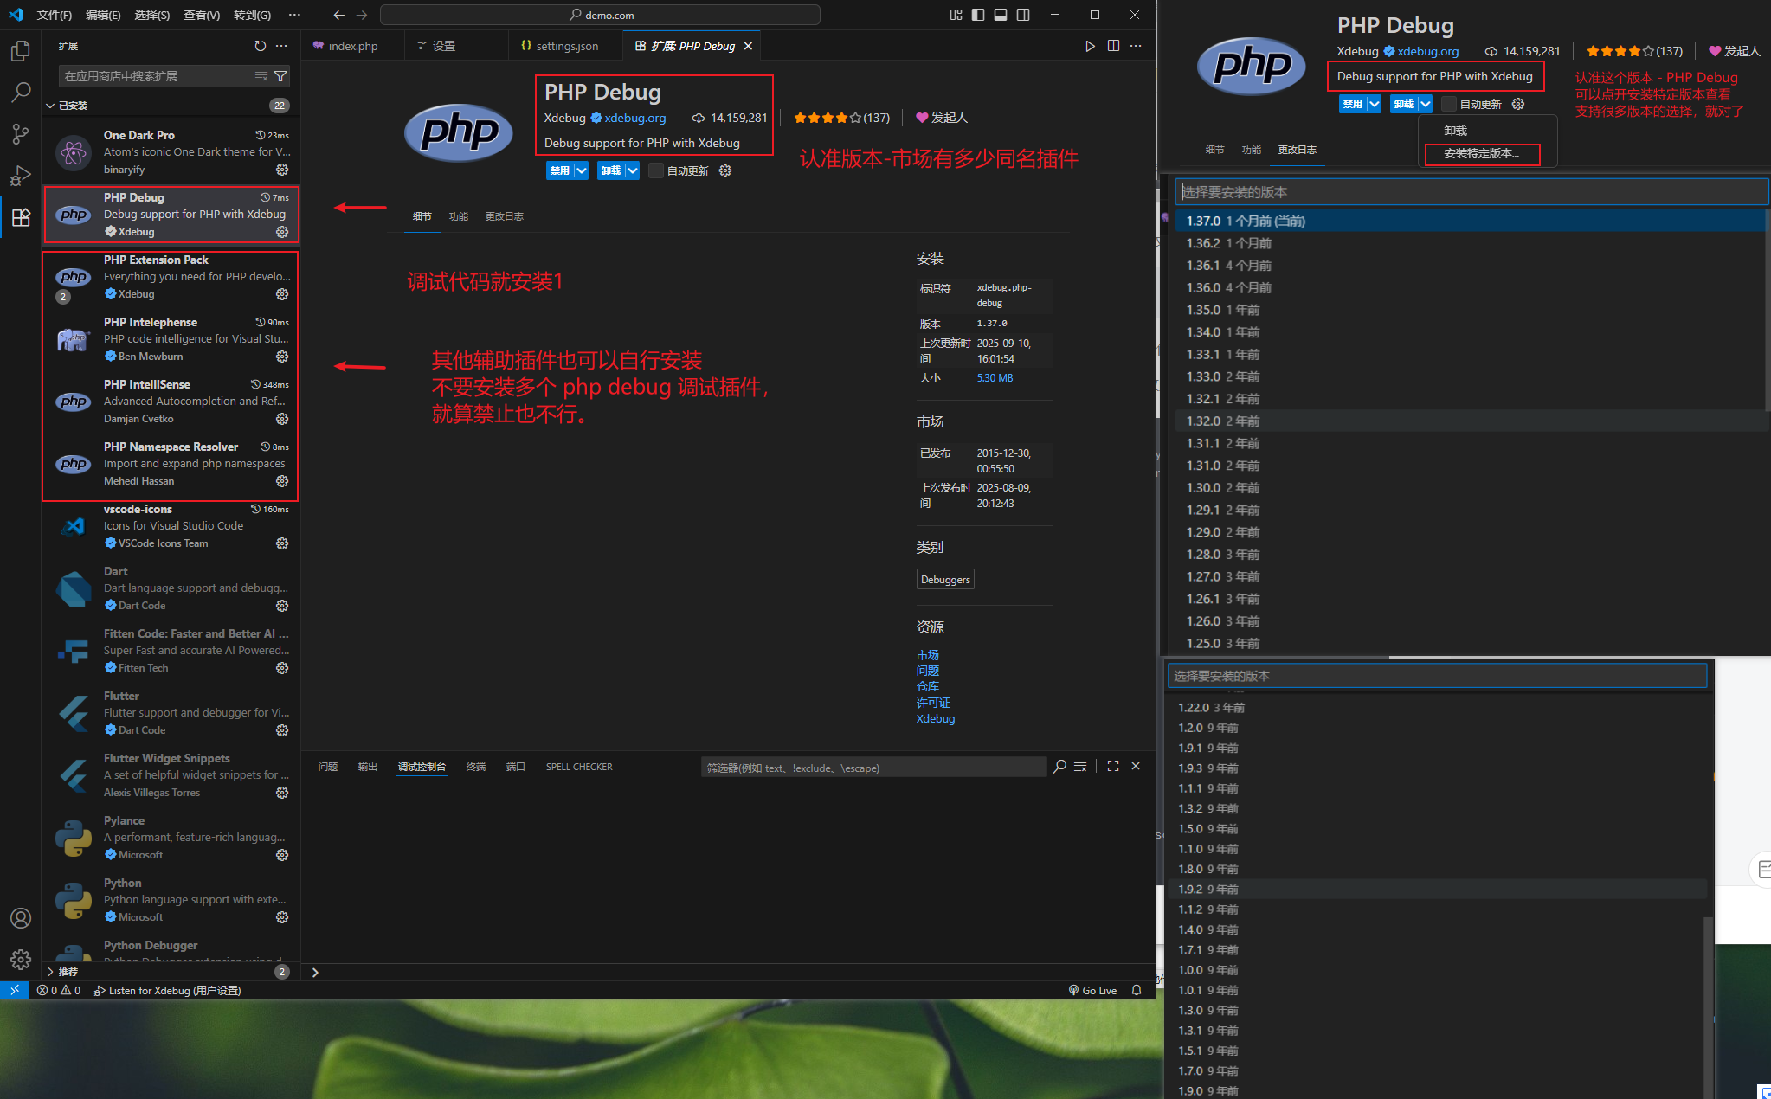Select version 1.36.2 in the version picker
The image size is (1771, 1099).
(x=1228, y=243)
